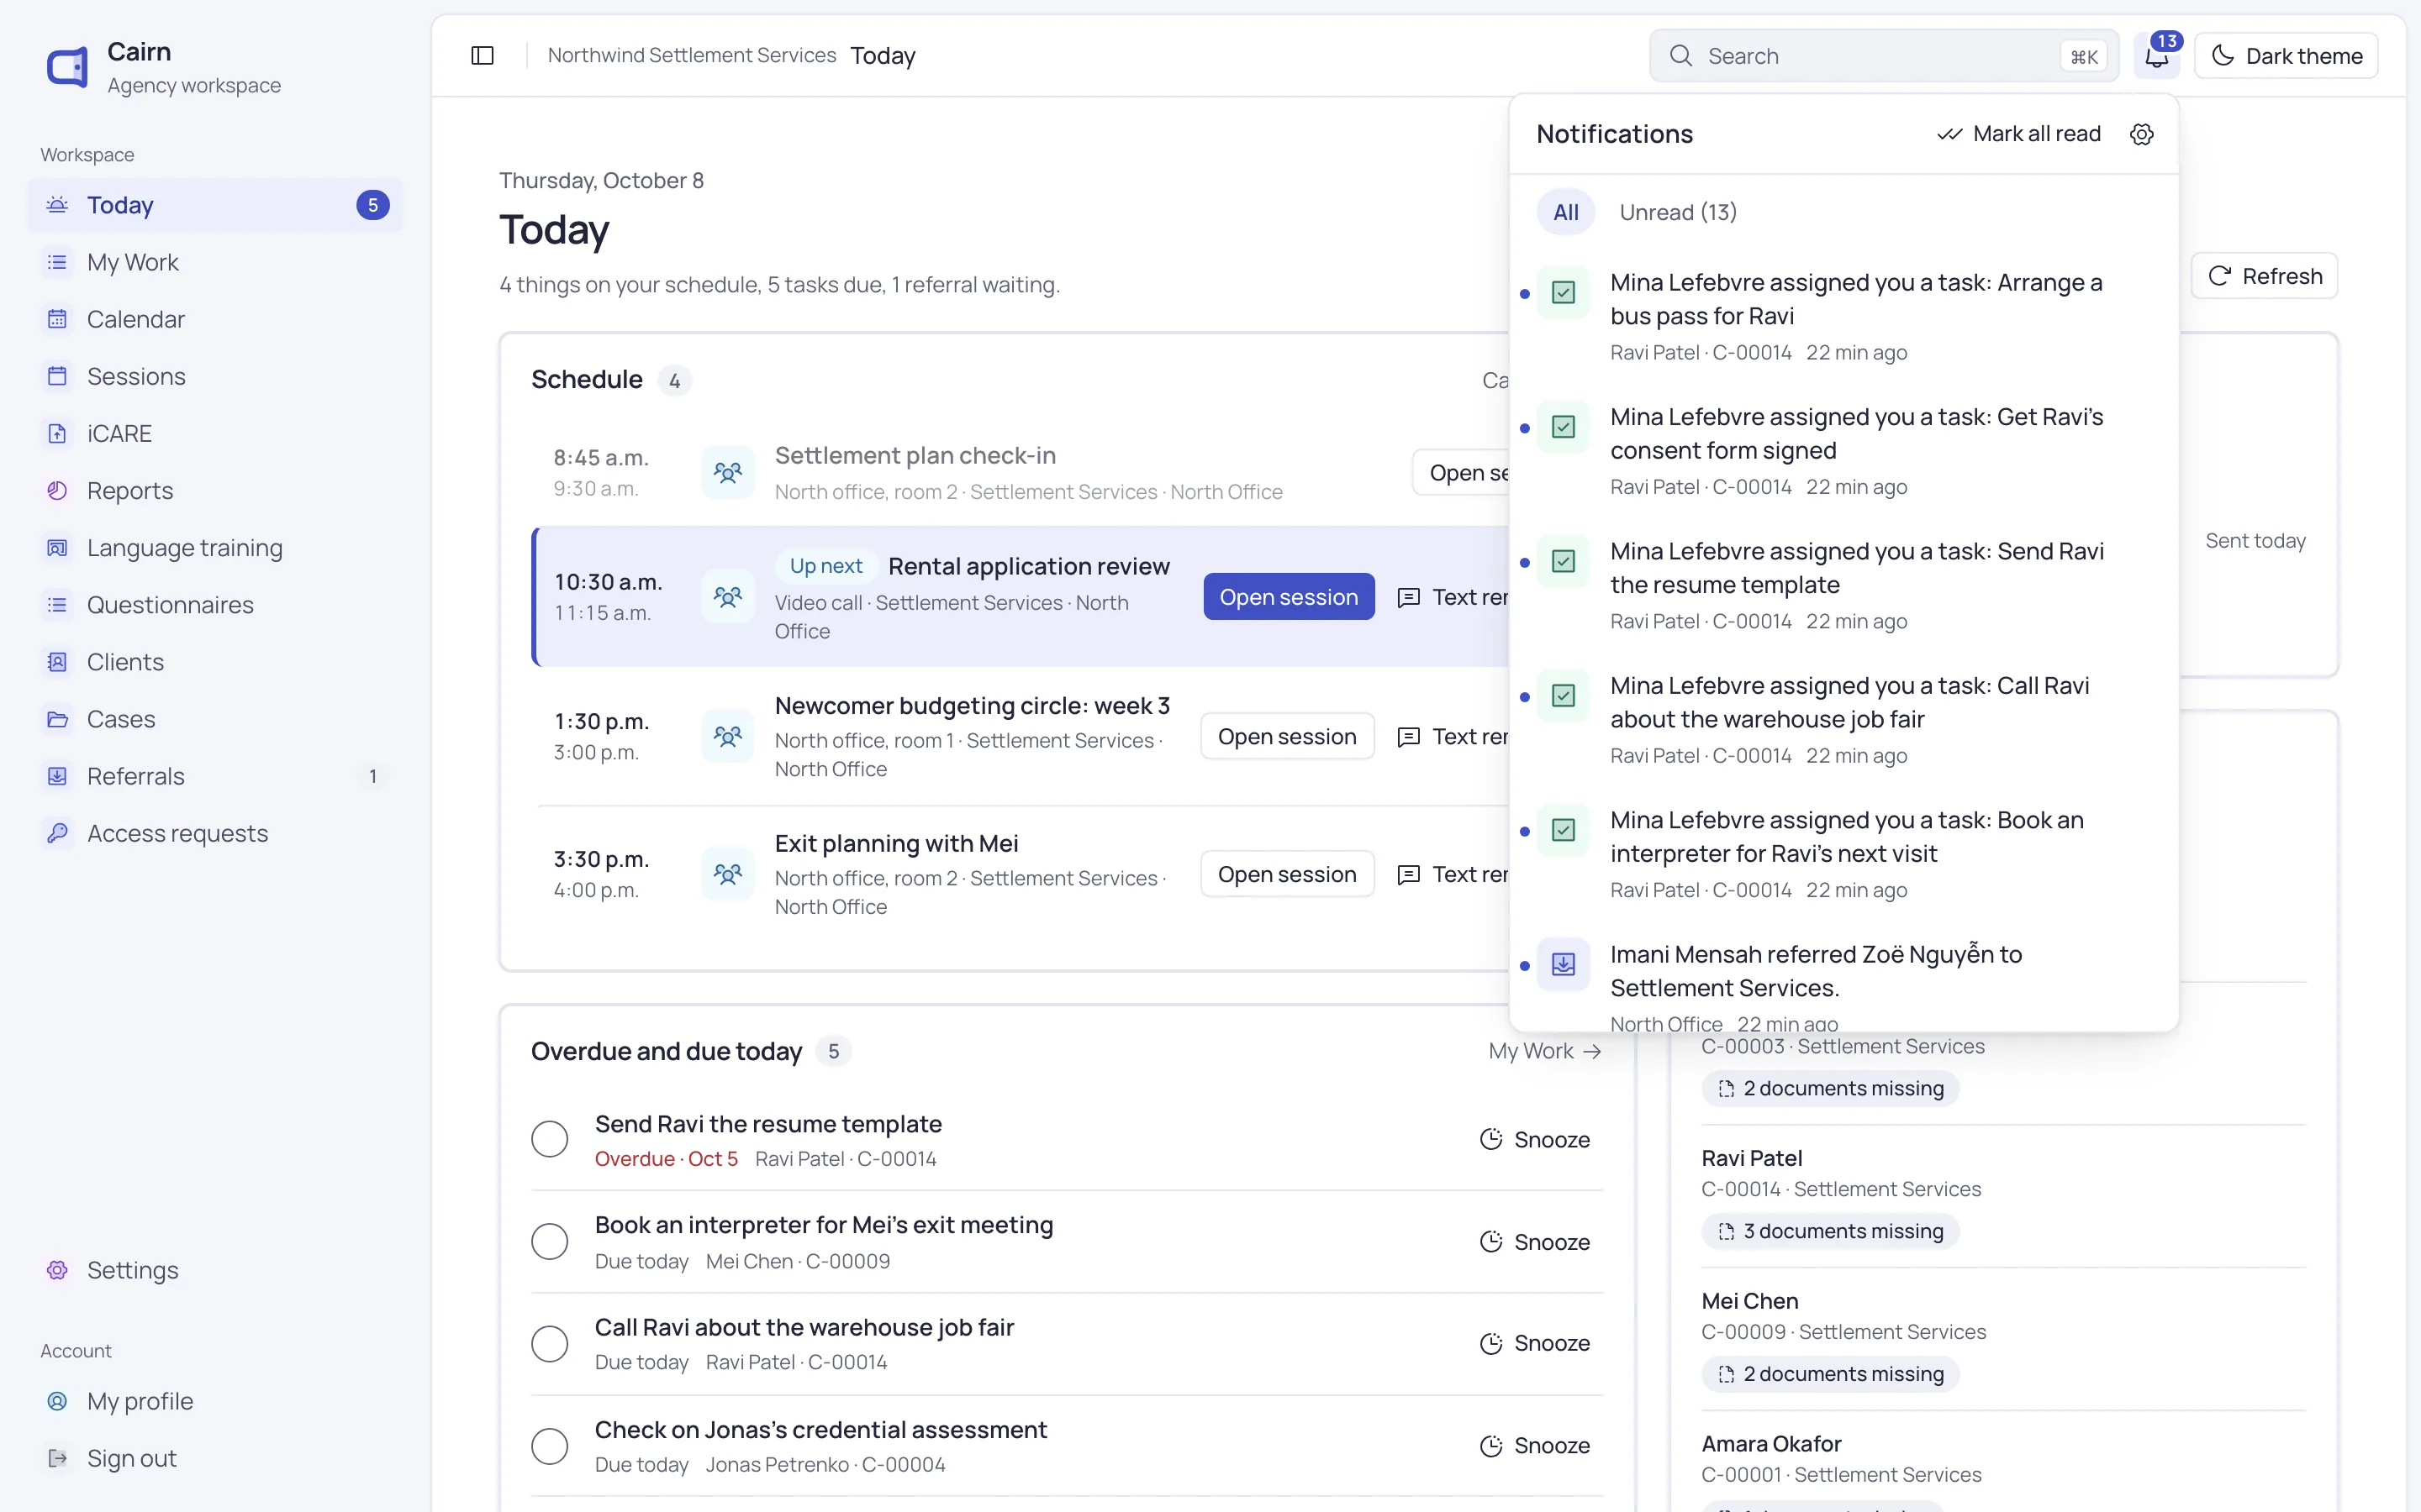This screenshot has width=2421, height=1512.
Task: Click the Refresh button
Action: click(x=2264, y=276)
